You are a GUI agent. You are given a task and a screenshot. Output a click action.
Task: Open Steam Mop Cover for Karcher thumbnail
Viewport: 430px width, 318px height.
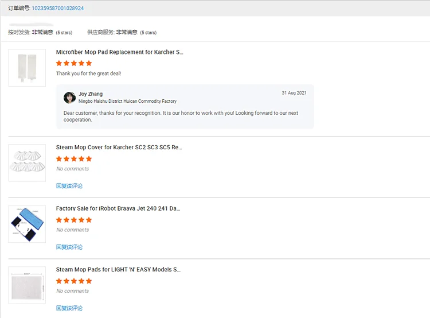(x=27, y=163)
